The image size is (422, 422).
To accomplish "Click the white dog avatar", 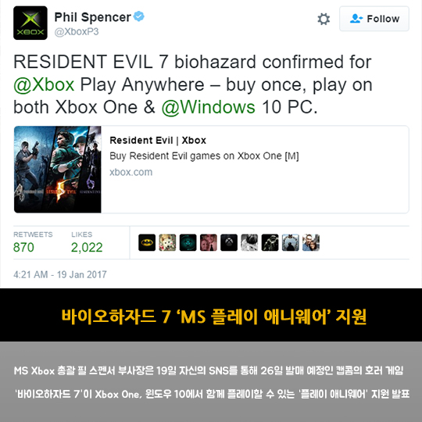I will (x=167, y=242).
